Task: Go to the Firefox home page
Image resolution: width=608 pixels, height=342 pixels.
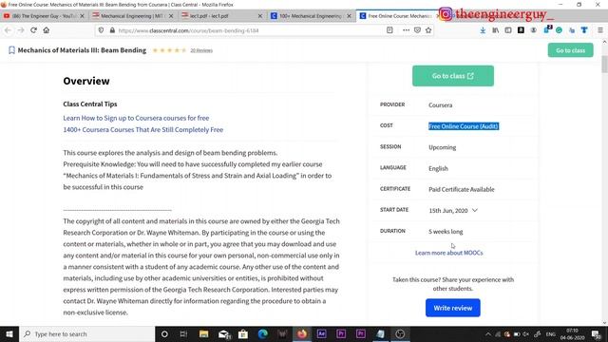Action: tap(47, 30)
